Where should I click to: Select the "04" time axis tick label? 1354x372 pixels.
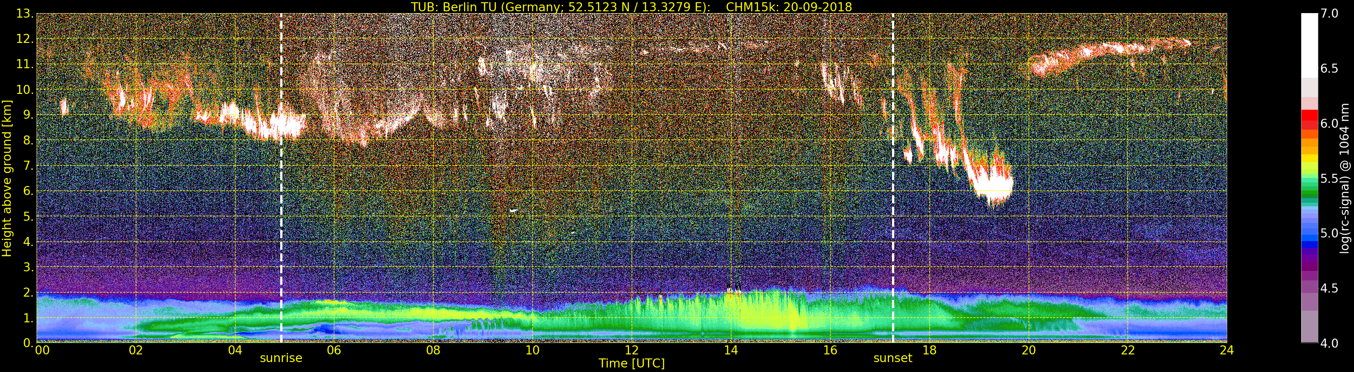tap(235, 350)
